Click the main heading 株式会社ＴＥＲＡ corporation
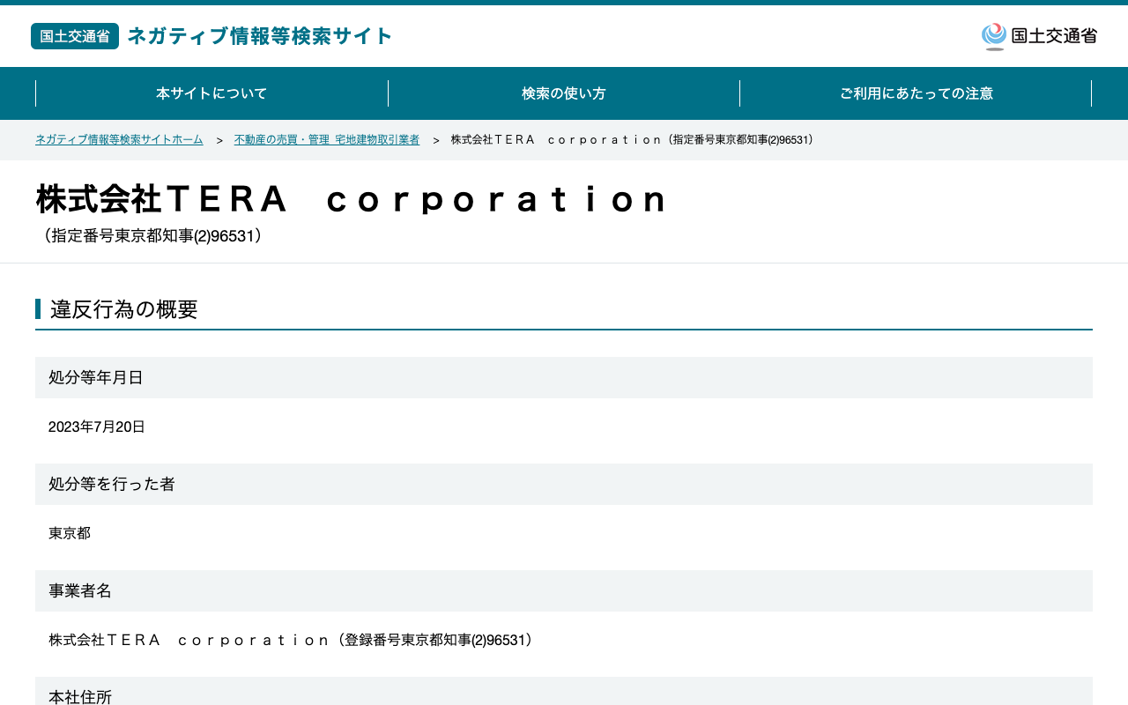Image resolution: width=1128 pixels, height=705 pixels. click(x=352, y=199)
